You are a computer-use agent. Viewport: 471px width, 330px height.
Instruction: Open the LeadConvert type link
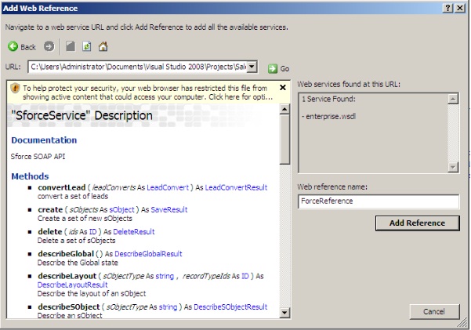[168, 187]
